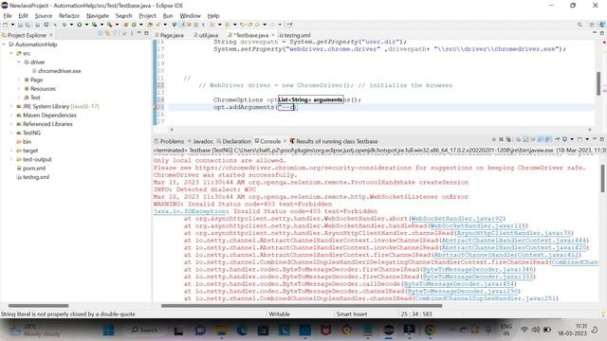Click the Windows Start button on taskbar
The image size is (607, 341).
pyautogui.click(x=108, y=331)
